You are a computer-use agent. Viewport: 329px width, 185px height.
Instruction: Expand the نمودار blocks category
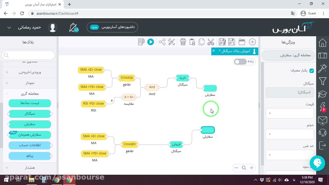(30, 83)
